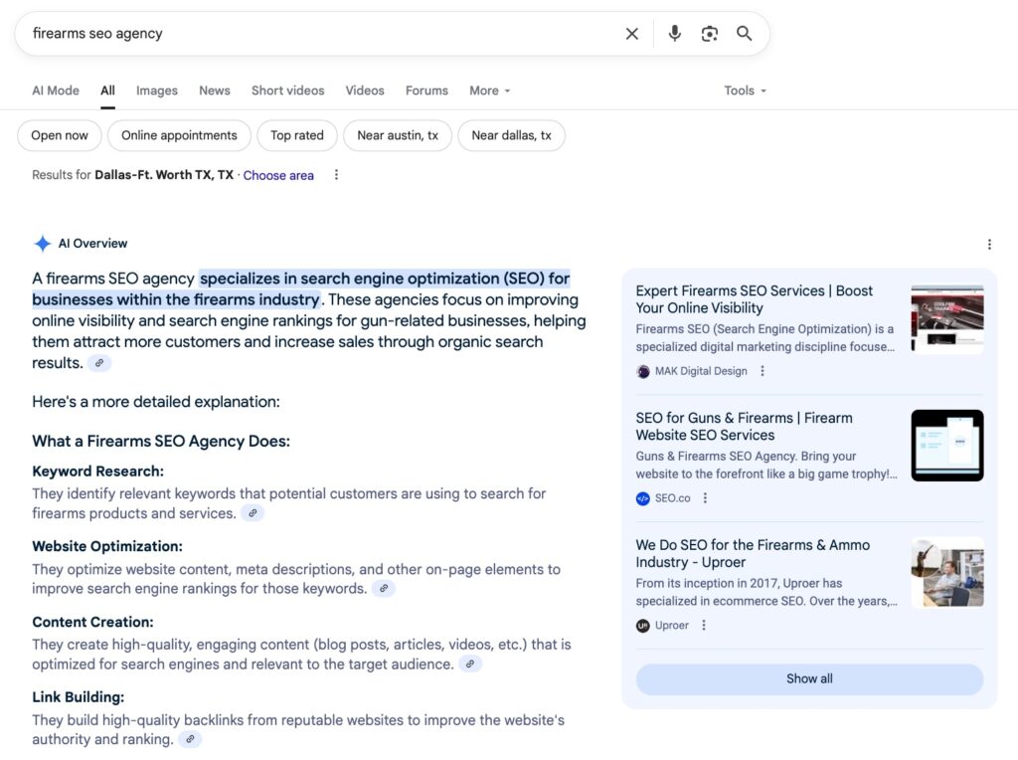This screenshot has height=760, width=1018.
Task: Click the AI Overview sparkle icon
Action: (x=42, y=244)
